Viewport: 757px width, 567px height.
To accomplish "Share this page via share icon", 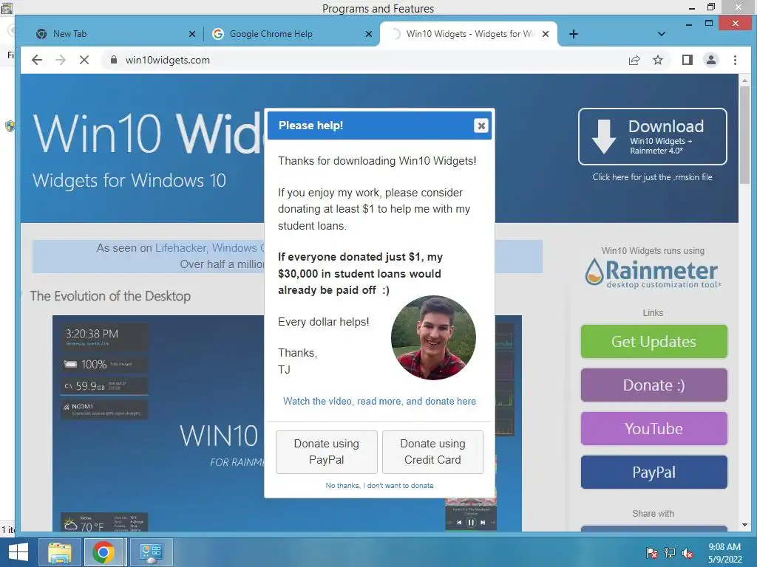I will tap(634, 60).
